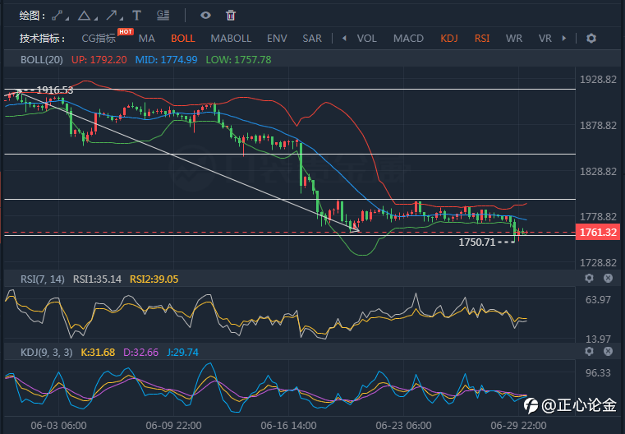Enable the MABOLL indicator

point(231,39)
